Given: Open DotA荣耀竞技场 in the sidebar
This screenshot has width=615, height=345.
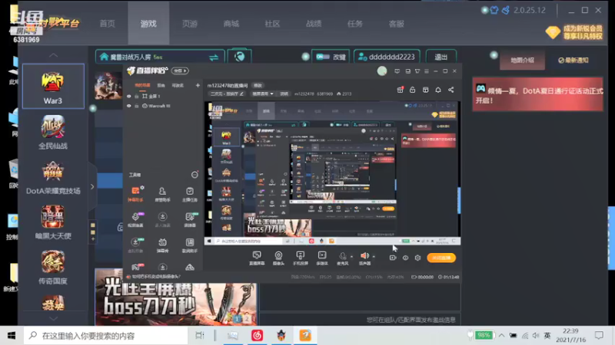Looking at the screenshot, I should coord(53,177).
